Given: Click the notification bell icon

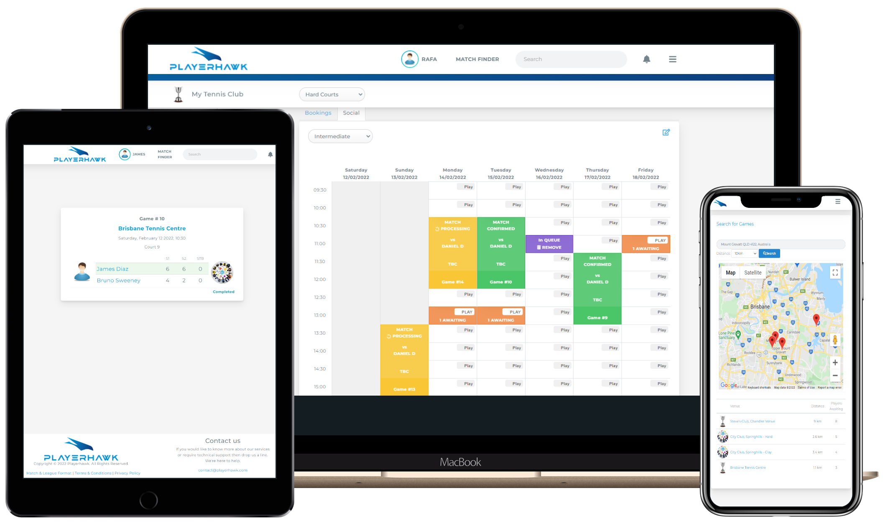Looking at the screenshot, I should [x=647, y=59].
